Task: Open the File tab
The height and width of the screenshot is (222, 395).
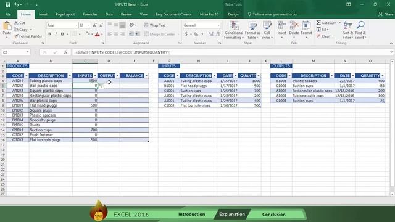Action: 8,14
